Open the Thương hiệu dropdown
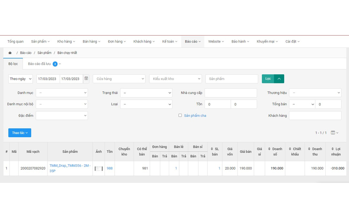The image size is (349, 218). tap(315, 93)
